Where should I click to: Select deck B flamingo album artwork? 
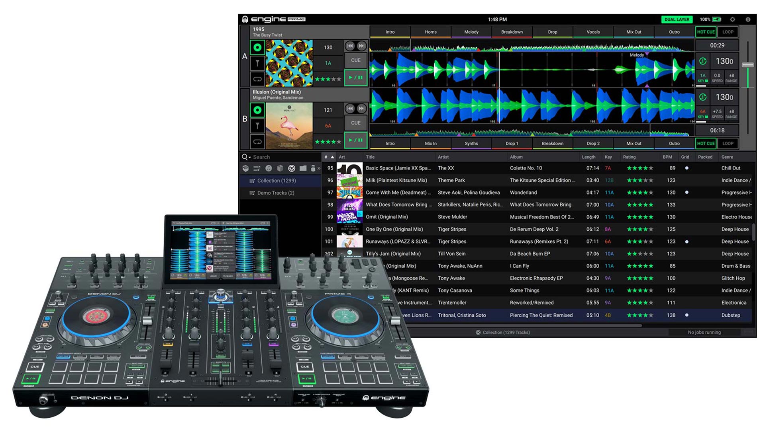(289, 126)
